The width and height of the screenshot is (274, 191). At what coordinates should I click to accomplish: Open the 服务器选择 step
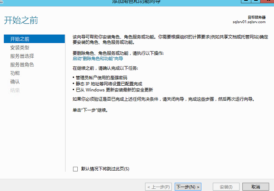click(22, 56)
